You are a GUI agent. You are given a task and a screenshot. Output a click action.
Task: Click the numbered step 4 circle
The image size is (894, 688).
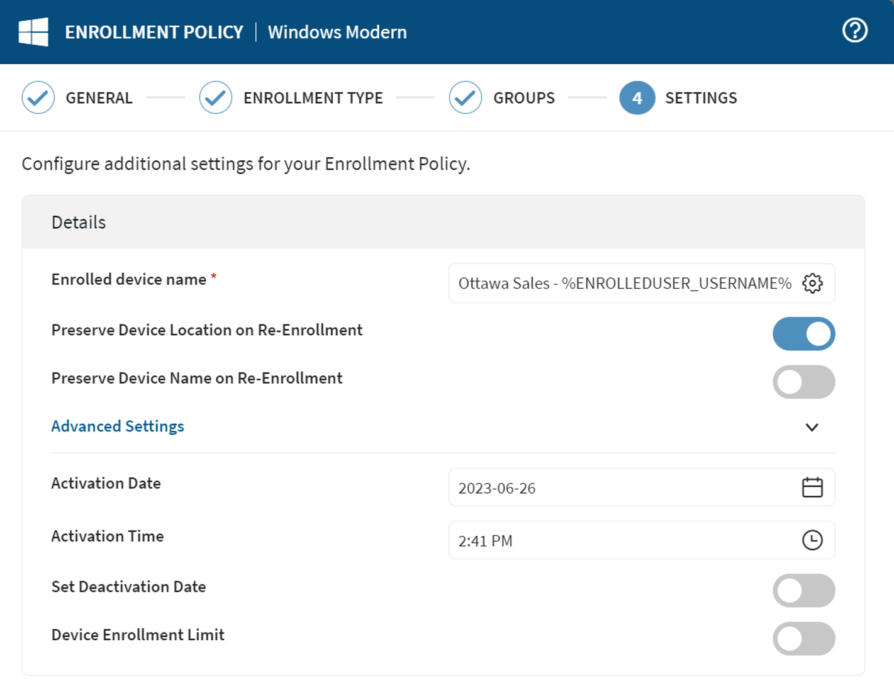[637, 97]
